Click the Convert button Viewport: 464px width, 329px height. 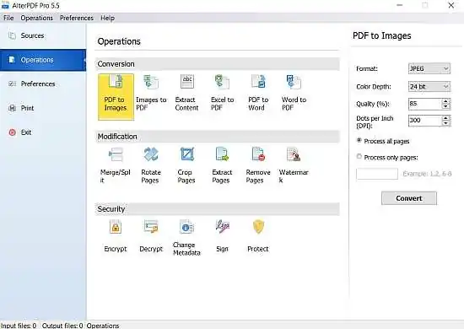(x=409, y=198)
